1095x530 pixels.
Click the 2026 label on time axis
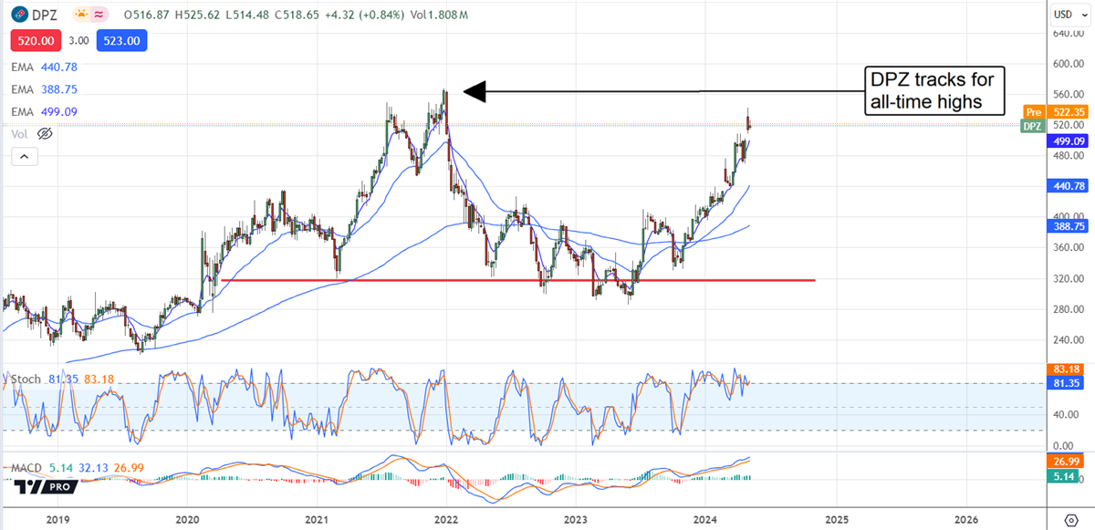966,518
